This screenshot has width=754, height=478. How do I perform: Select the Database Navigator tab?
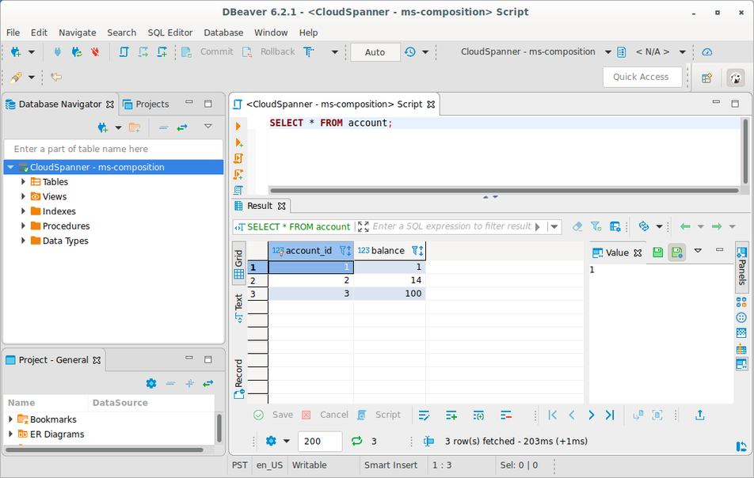59,104
